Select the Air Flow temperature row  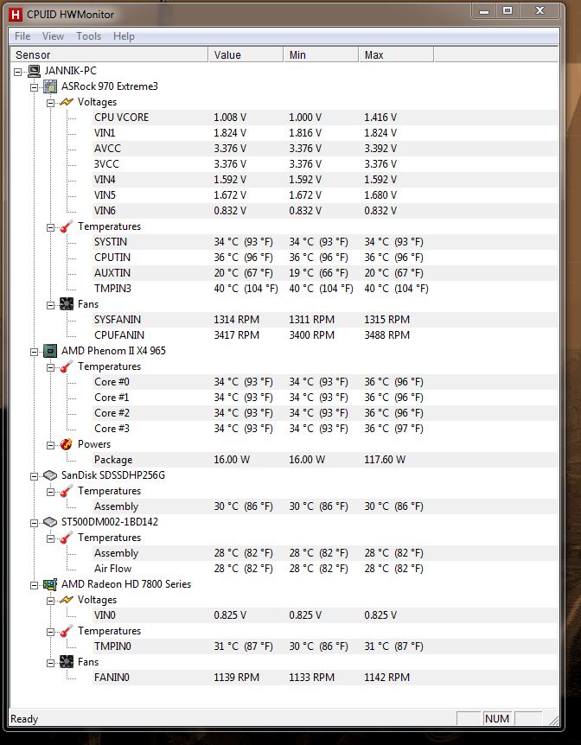325,569
